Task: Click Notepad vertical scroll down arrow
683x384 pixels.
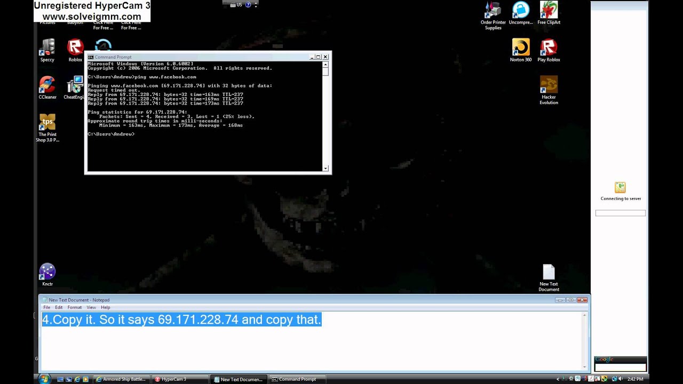Action: pyautogui.click(x=584, y=367)
